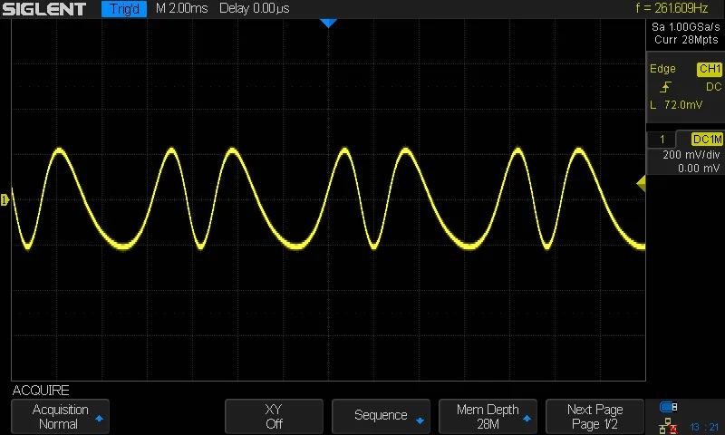Click the Curr 28Mpts memory text

[686, 40]
